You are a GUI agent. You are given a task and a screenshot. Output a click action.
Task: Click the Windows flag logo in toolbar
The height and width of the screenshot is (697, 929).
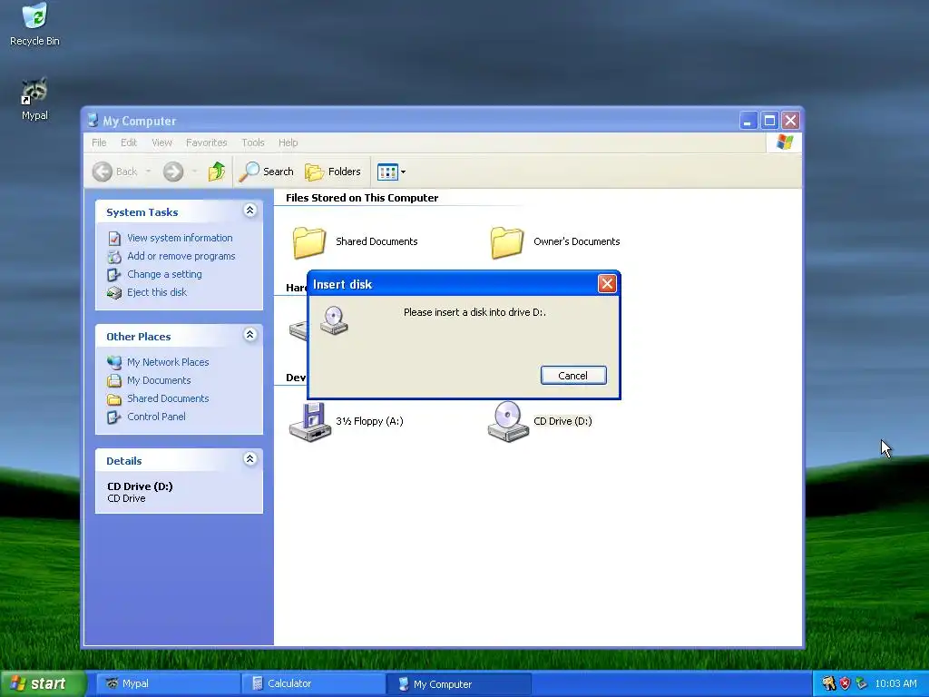click(x=785, y=142)
